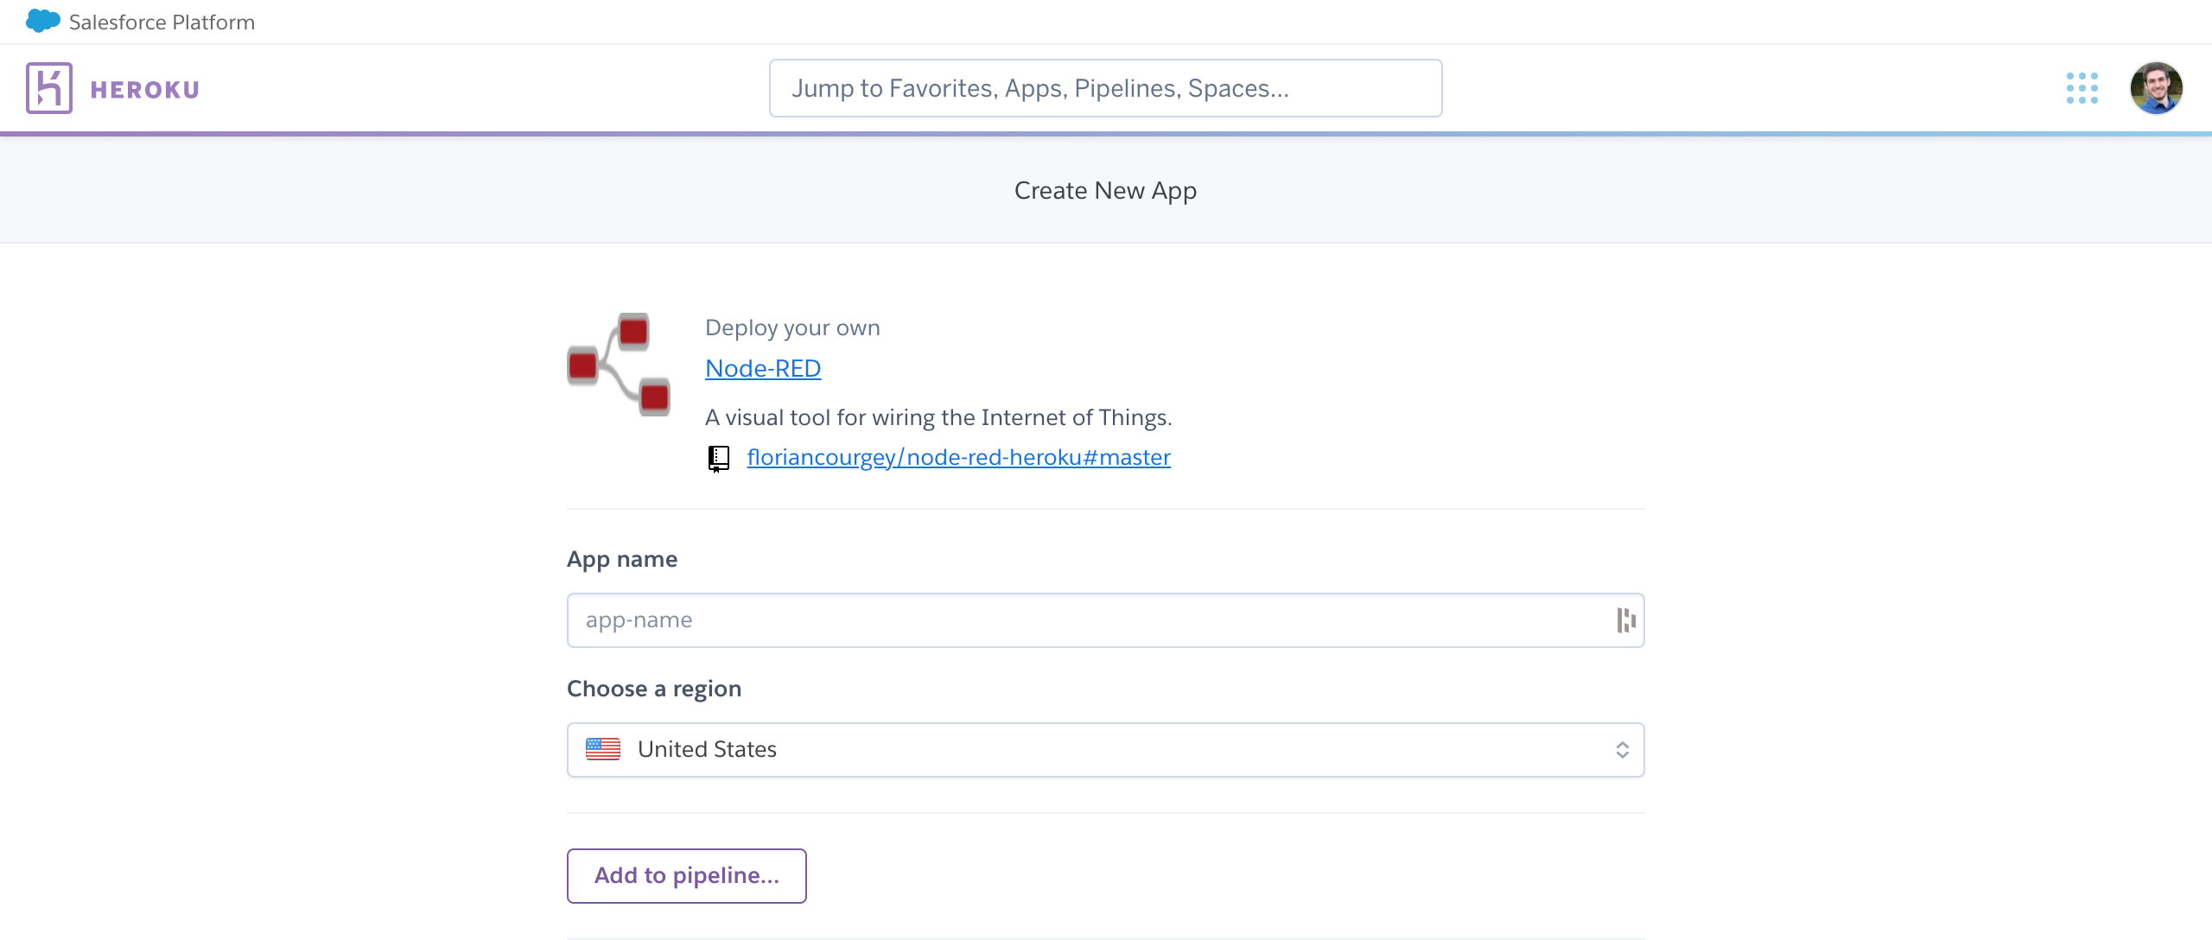Click the Salesforce cloud logo icon

[x=42, y=21]
